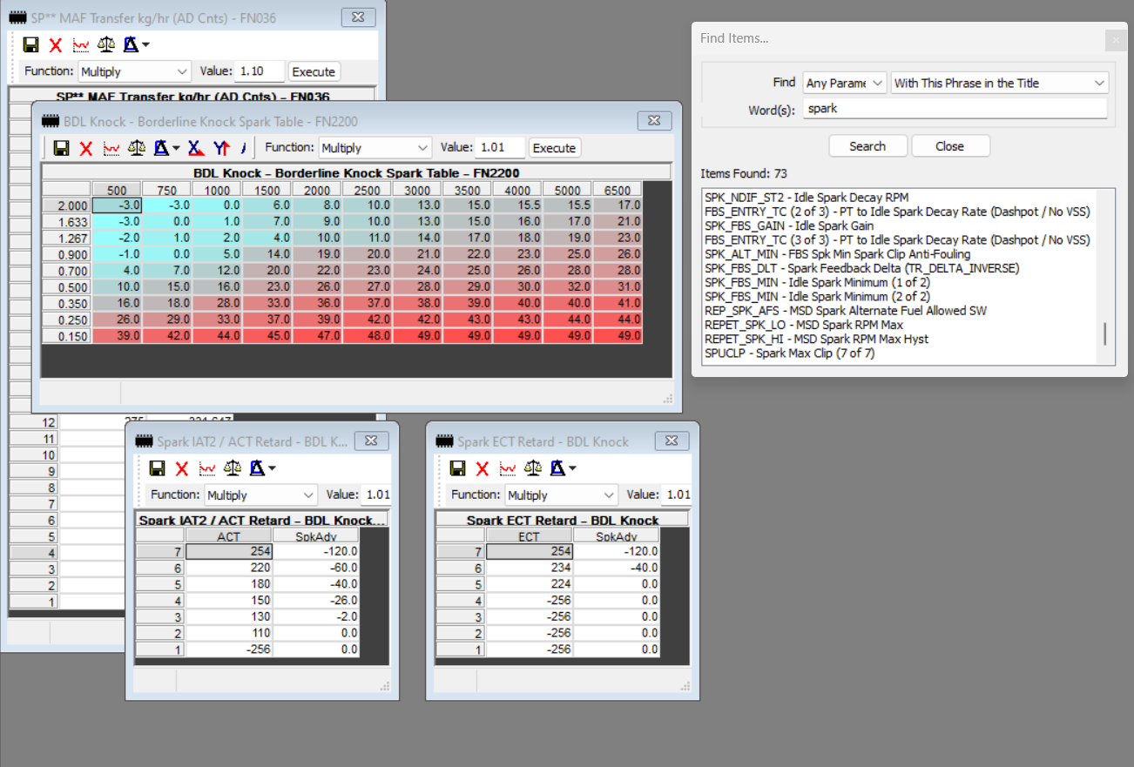Select 'SPK_FBS_GAIN - Idle Spark Gain' in the results
Image resolution: width=1134 pixels, height=767 pixels.
pos(788,225)
